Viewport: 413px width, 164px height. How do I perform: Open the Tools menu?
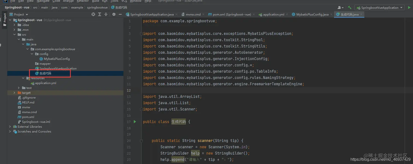(114, 1)
